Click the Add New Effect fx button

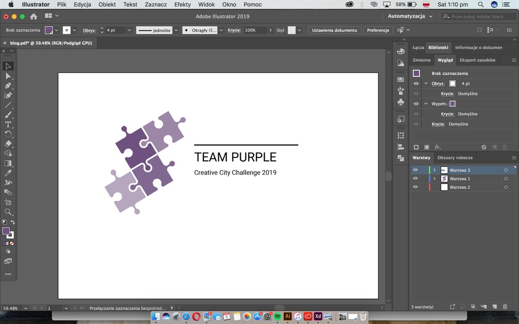[x=438, y=147]
